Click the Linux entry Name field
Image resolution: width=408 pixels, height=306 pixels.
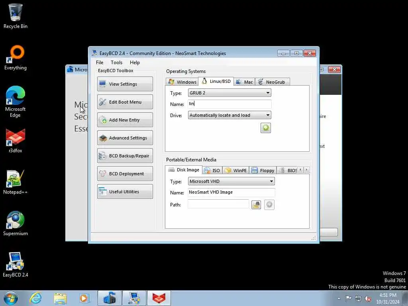coord(229,104)
